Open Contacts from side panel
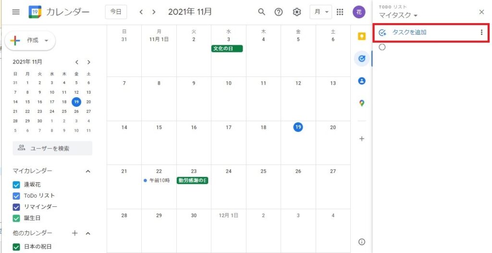The width and height of the screenshot is (492, 253). pos(362,81)
